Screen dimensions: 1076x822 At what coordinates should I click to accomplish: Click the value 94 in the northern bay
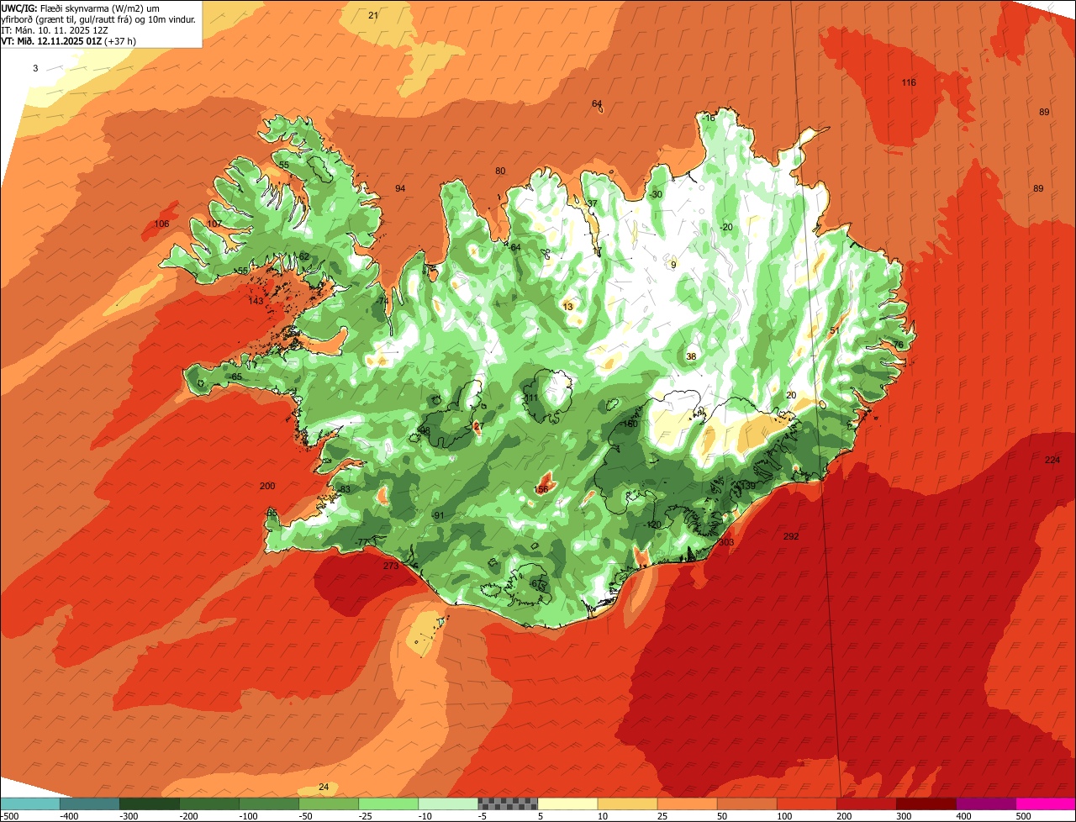point(400,188)
